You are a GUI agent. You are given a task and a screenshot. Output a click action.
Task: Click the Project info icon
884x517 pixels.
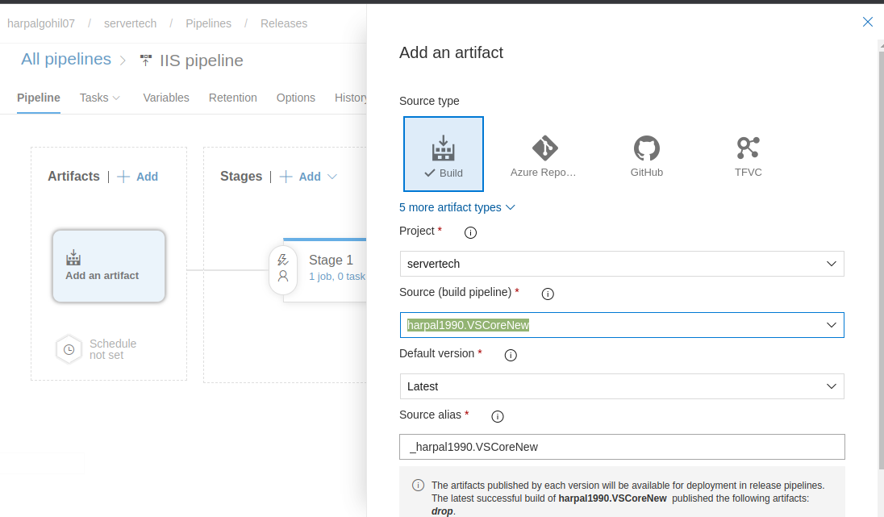pos(470,232)
